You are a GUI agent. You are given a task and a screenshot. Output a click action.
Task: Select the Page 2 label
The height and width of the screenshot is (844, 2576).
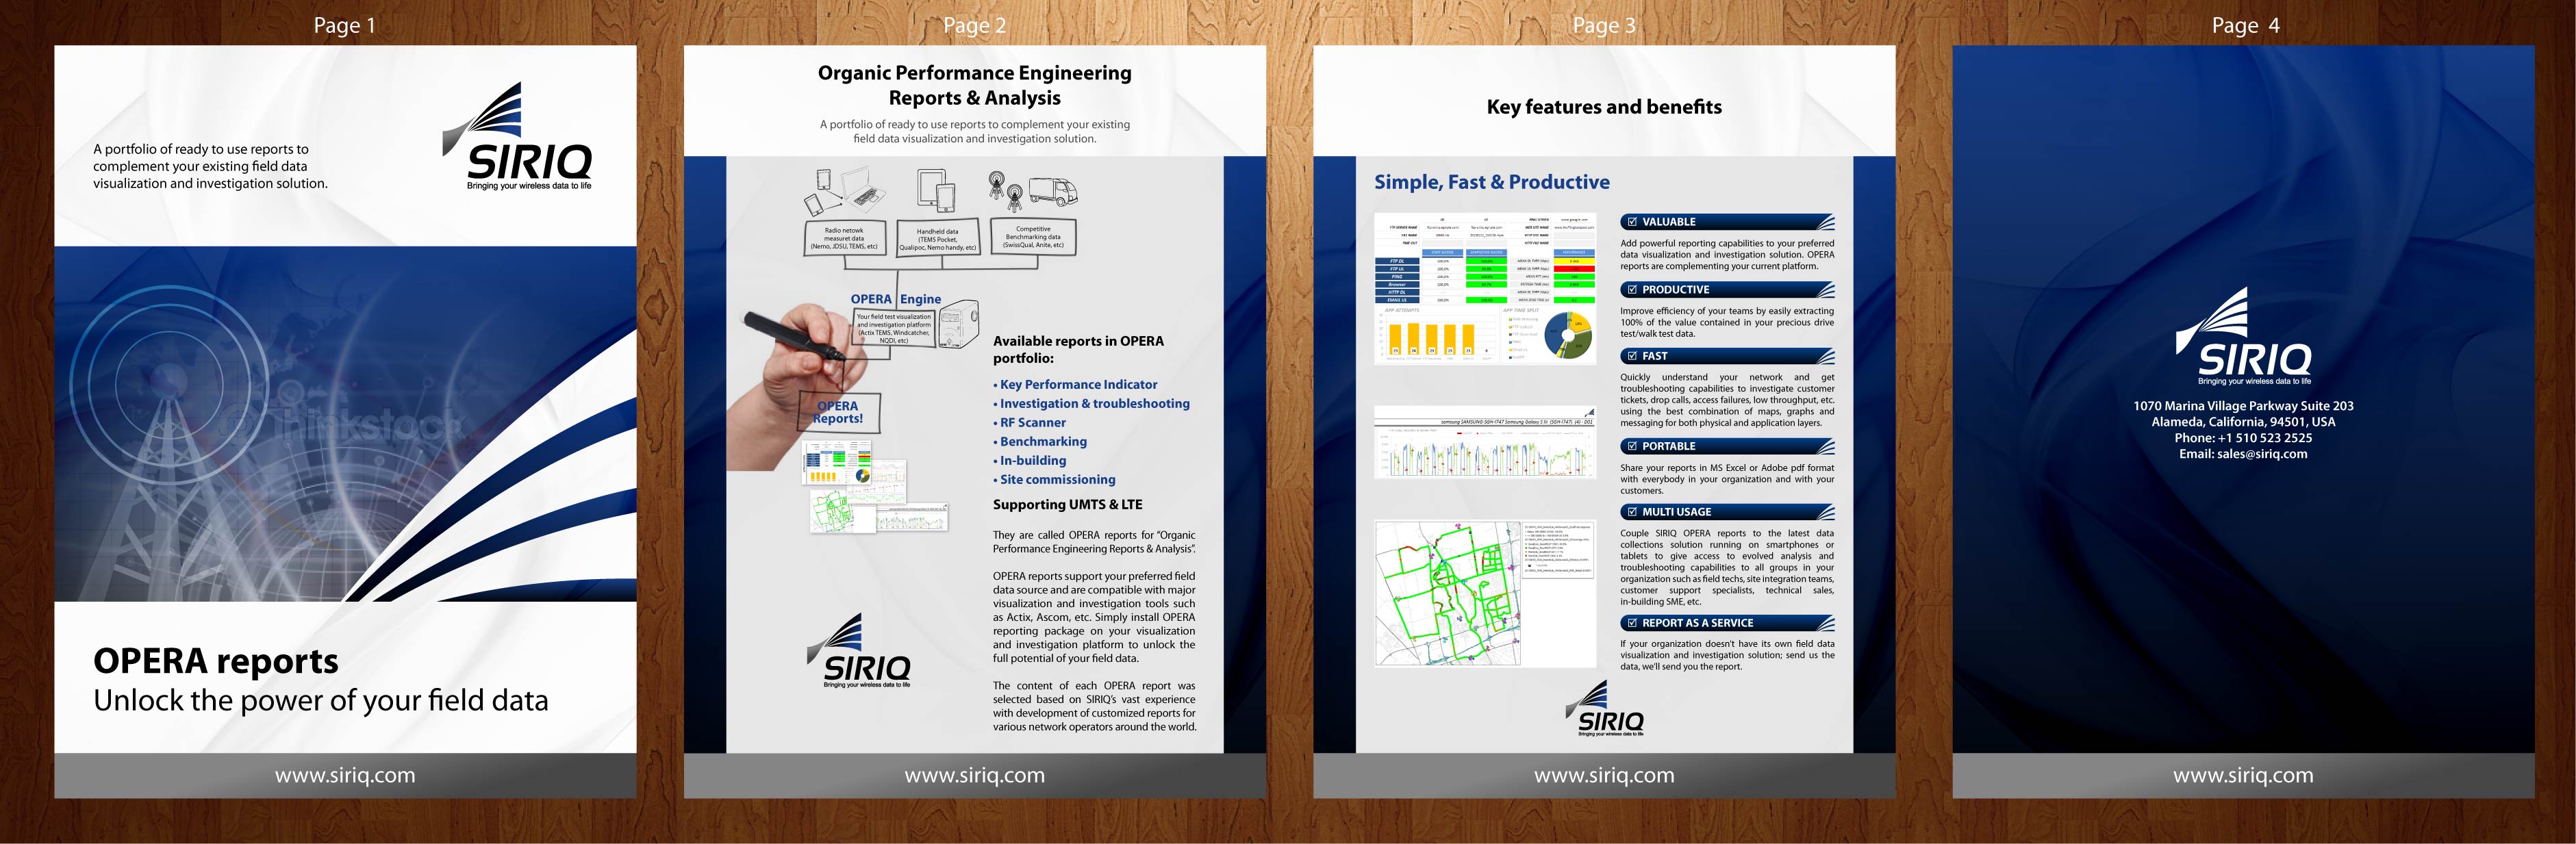tap(974, 26)
